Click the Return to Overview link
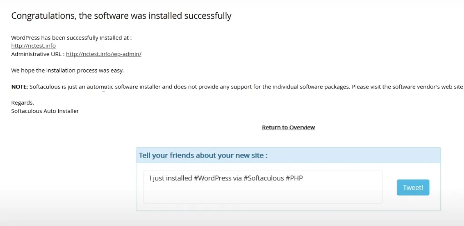Screen dimensions: 464x226 click(288, 128)
